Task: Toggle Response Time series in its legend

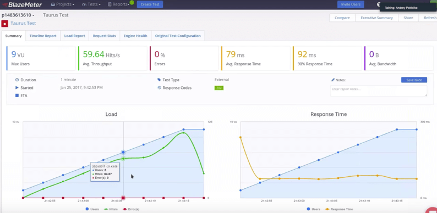Action: pos(339,209)
